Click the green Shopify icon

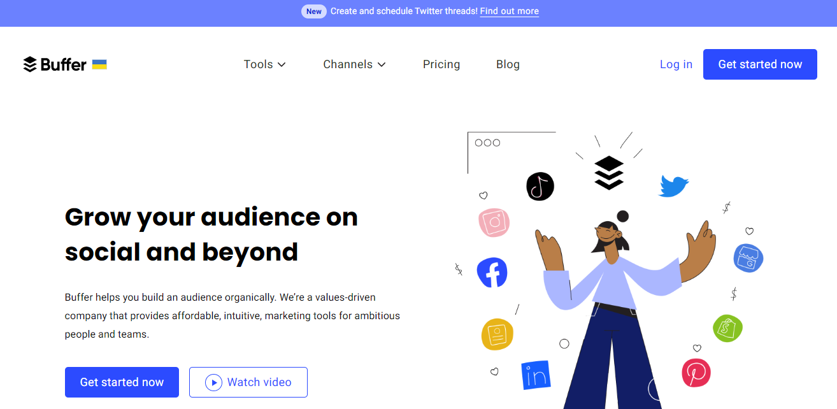coord(727,328)
